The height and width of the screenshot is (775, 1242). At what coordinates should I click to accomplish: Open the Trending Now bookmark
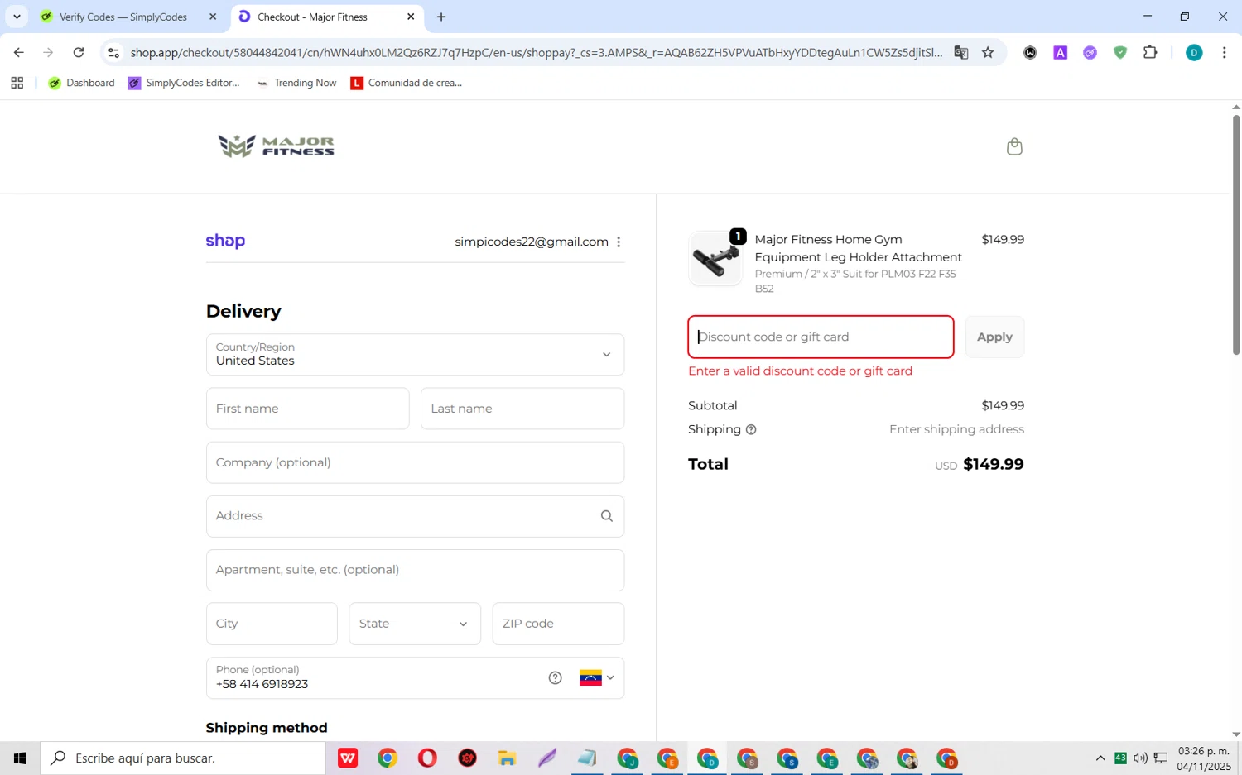click(296, 83)
